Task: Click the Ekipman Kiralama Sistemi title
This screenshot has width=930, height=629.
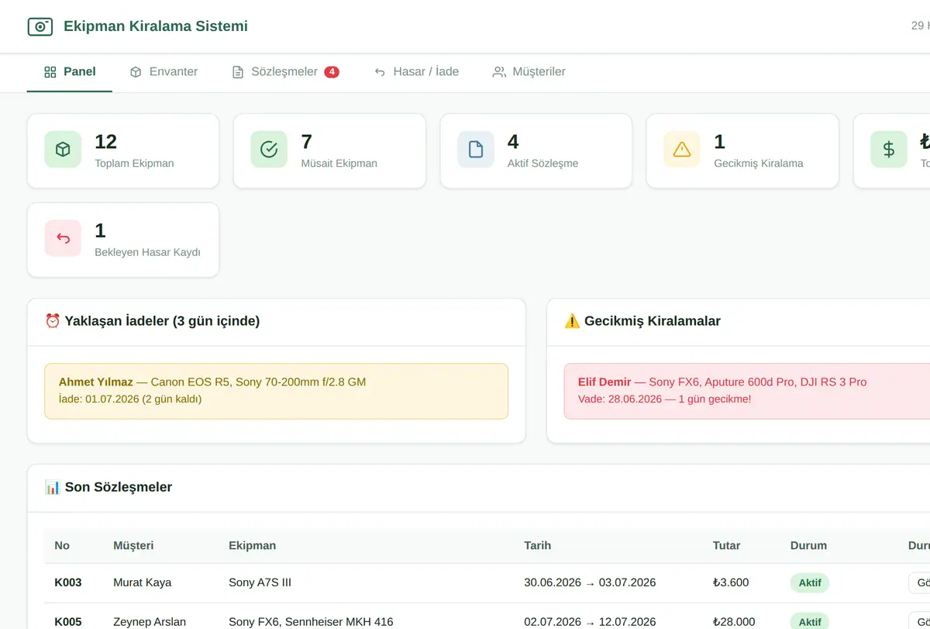Action: [156, 26]
